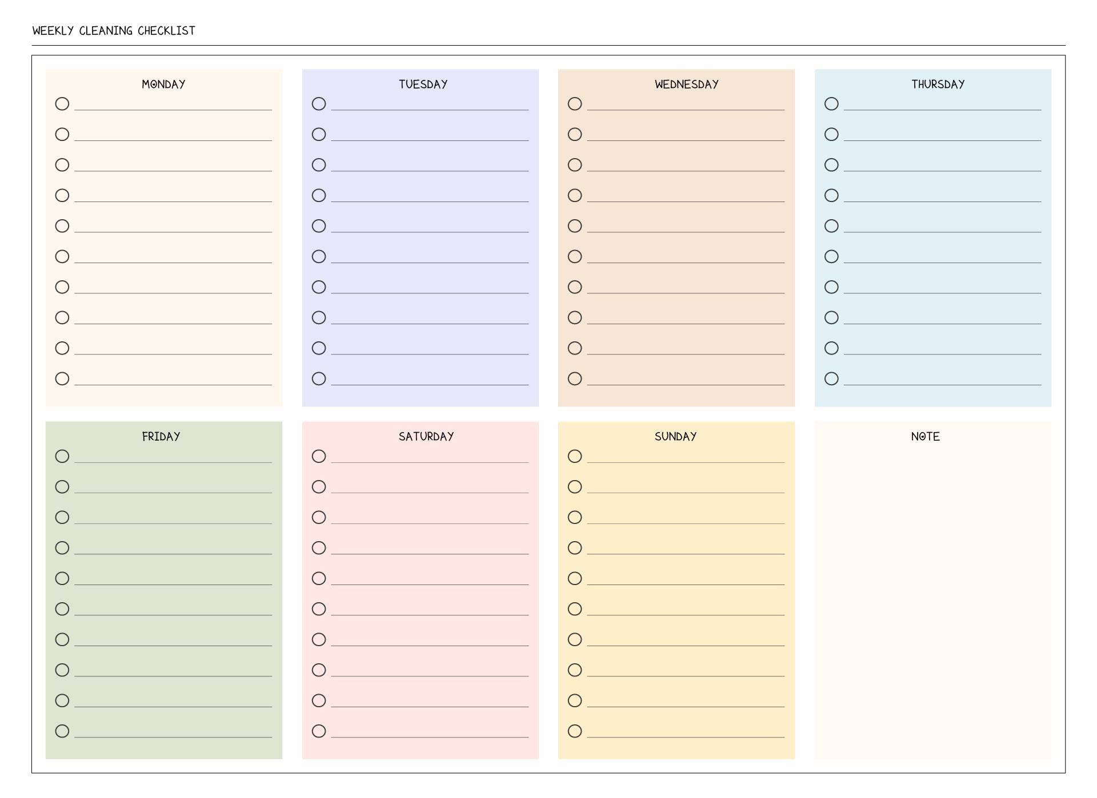The width and height of the screenshot is (1097, 798).
Task: Tick the last circle in the SUNDAY column
Action: [575, 731]
